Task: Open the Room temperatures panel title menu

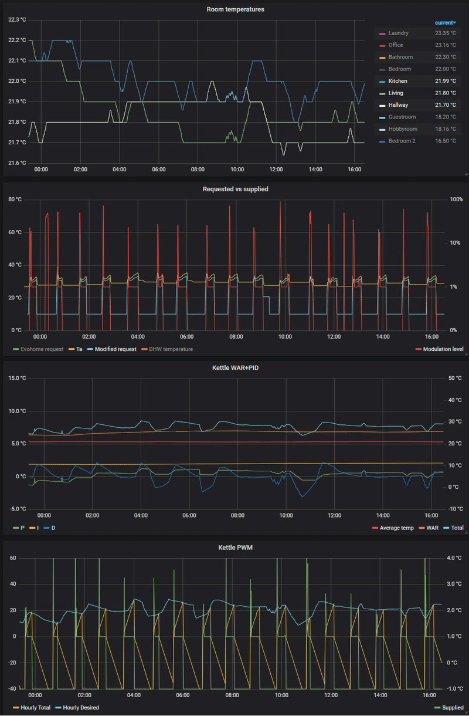Action: (235, 9)
